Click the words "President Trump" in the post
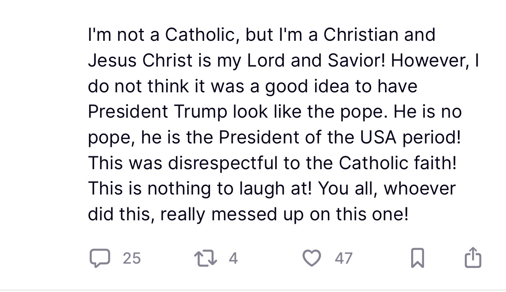The height and width of the screenshot is (292, 506). click(x=158, y=112)
